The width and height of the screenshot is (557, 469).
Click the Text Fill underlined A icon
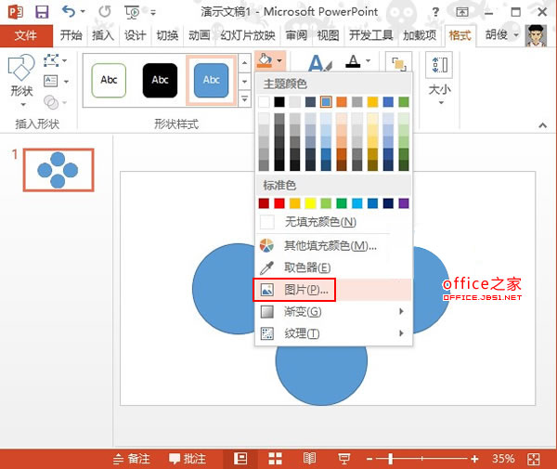click(x=353, y=61)
